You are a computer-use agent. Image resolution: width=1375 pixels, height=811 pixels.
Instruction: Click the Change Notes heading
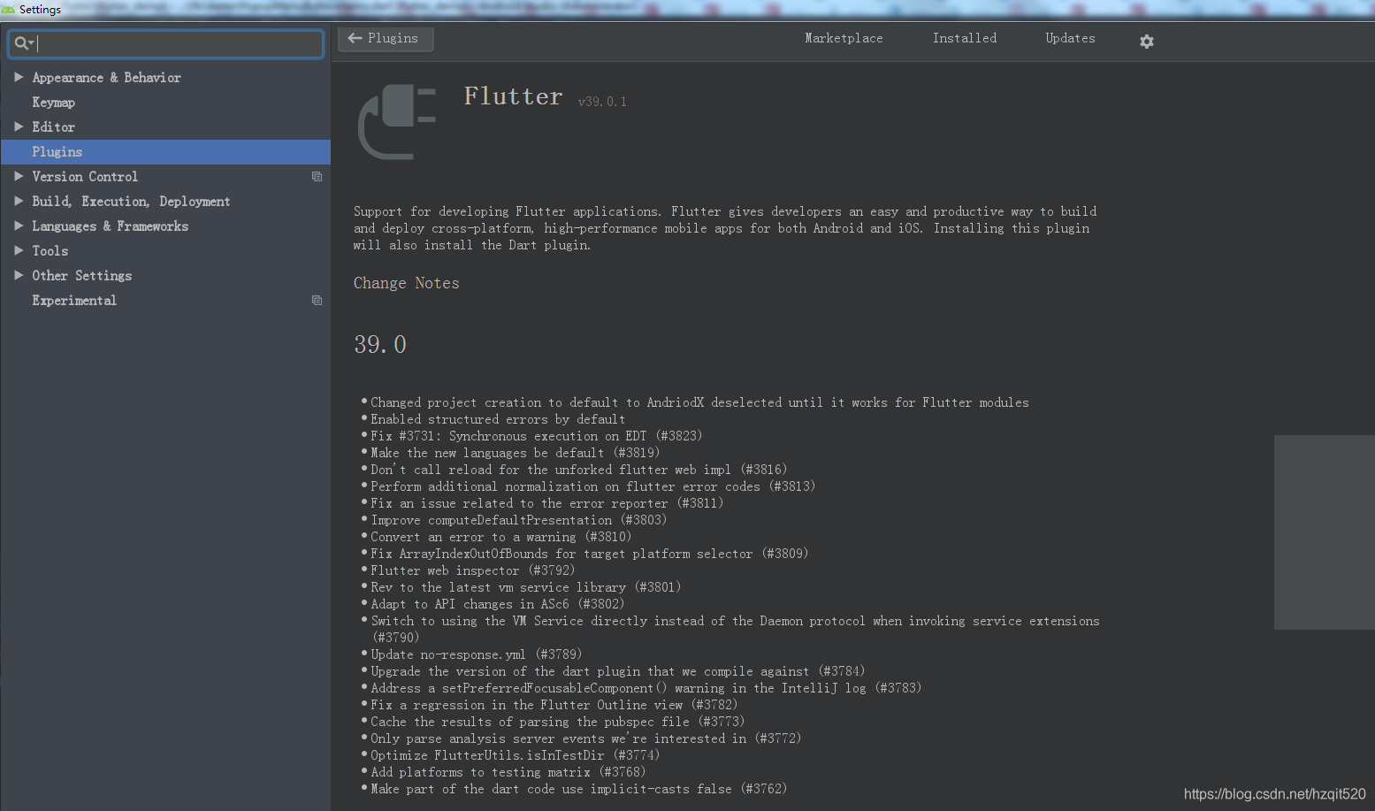(406, 283)
